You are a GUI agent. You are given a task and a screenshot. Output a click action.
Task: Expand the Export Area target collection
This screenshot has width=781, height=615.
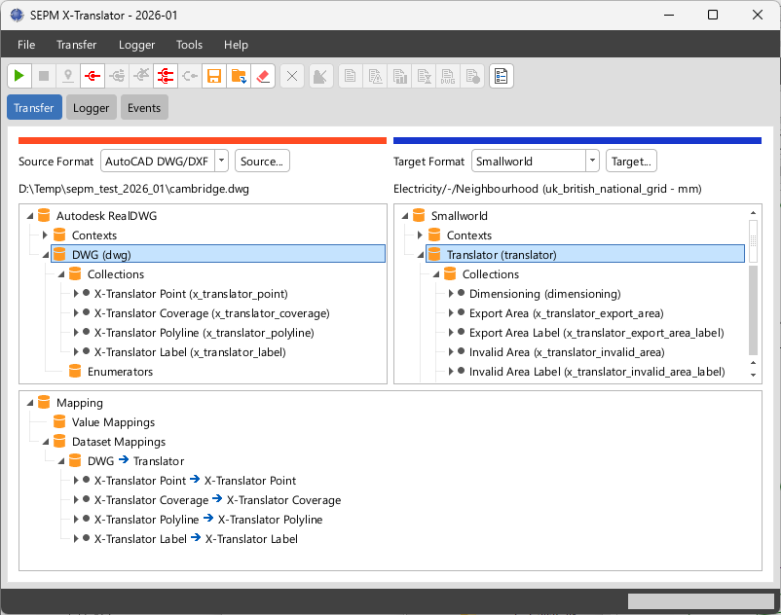pos(451,313)
